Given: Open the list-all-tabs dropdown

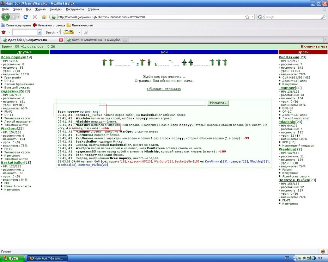Looking at the screenshot, I should pyautogui.click(x=326, y=40).
